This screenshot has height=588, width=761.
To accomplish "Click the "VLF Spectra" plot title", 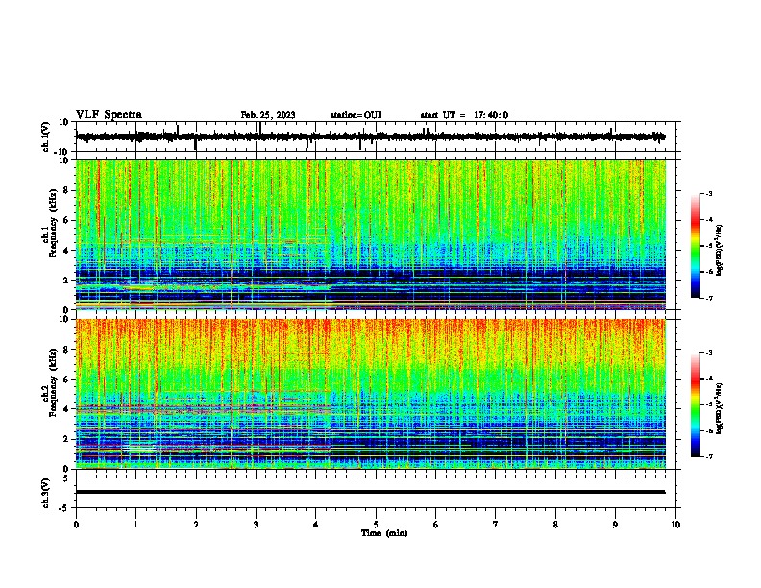I will click(x=109, y=115).
